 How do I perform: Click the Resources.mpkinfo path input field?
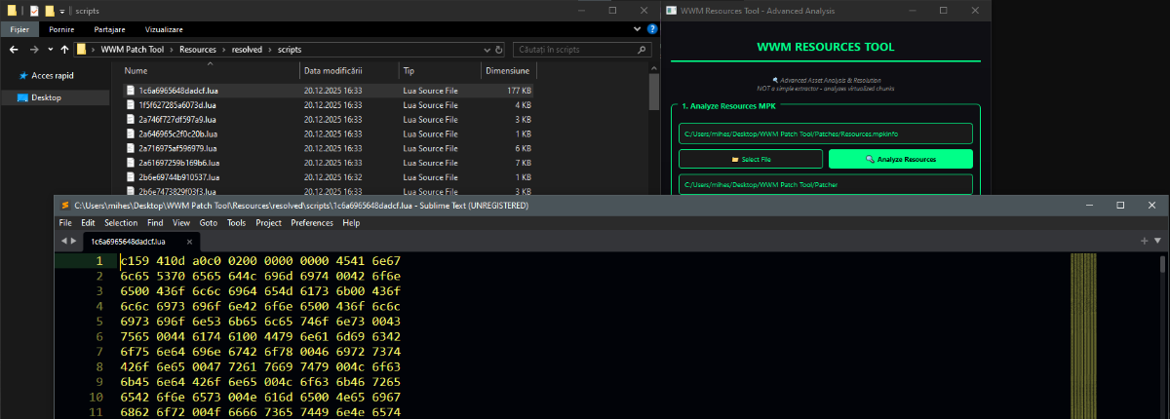(x=825, y=133)
